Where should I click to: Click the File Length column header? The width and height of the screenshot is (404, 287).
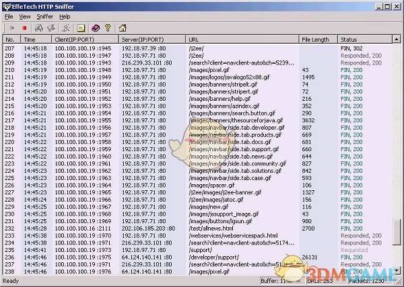pyautogui.click(x=318, y=40)
